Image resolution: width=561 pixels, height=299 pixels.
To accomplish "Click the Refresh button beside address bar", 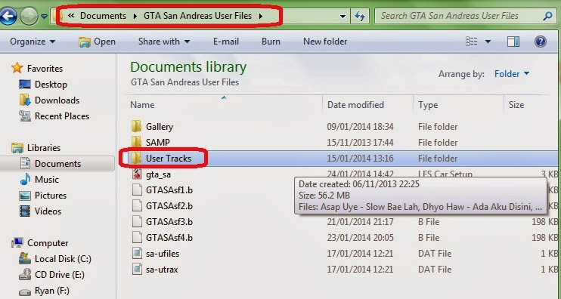I will pyautogui.click(x=360, y=16).
